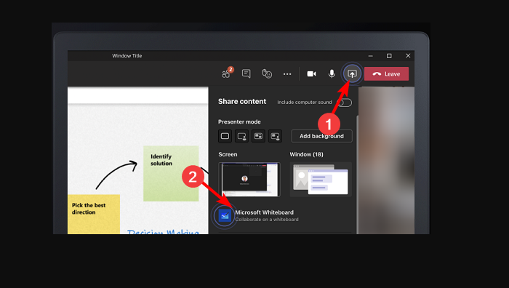Image resolution: width=509 pixels, height=288 pixels.
Task: Click the Share content tray icon
Action: 352,73
